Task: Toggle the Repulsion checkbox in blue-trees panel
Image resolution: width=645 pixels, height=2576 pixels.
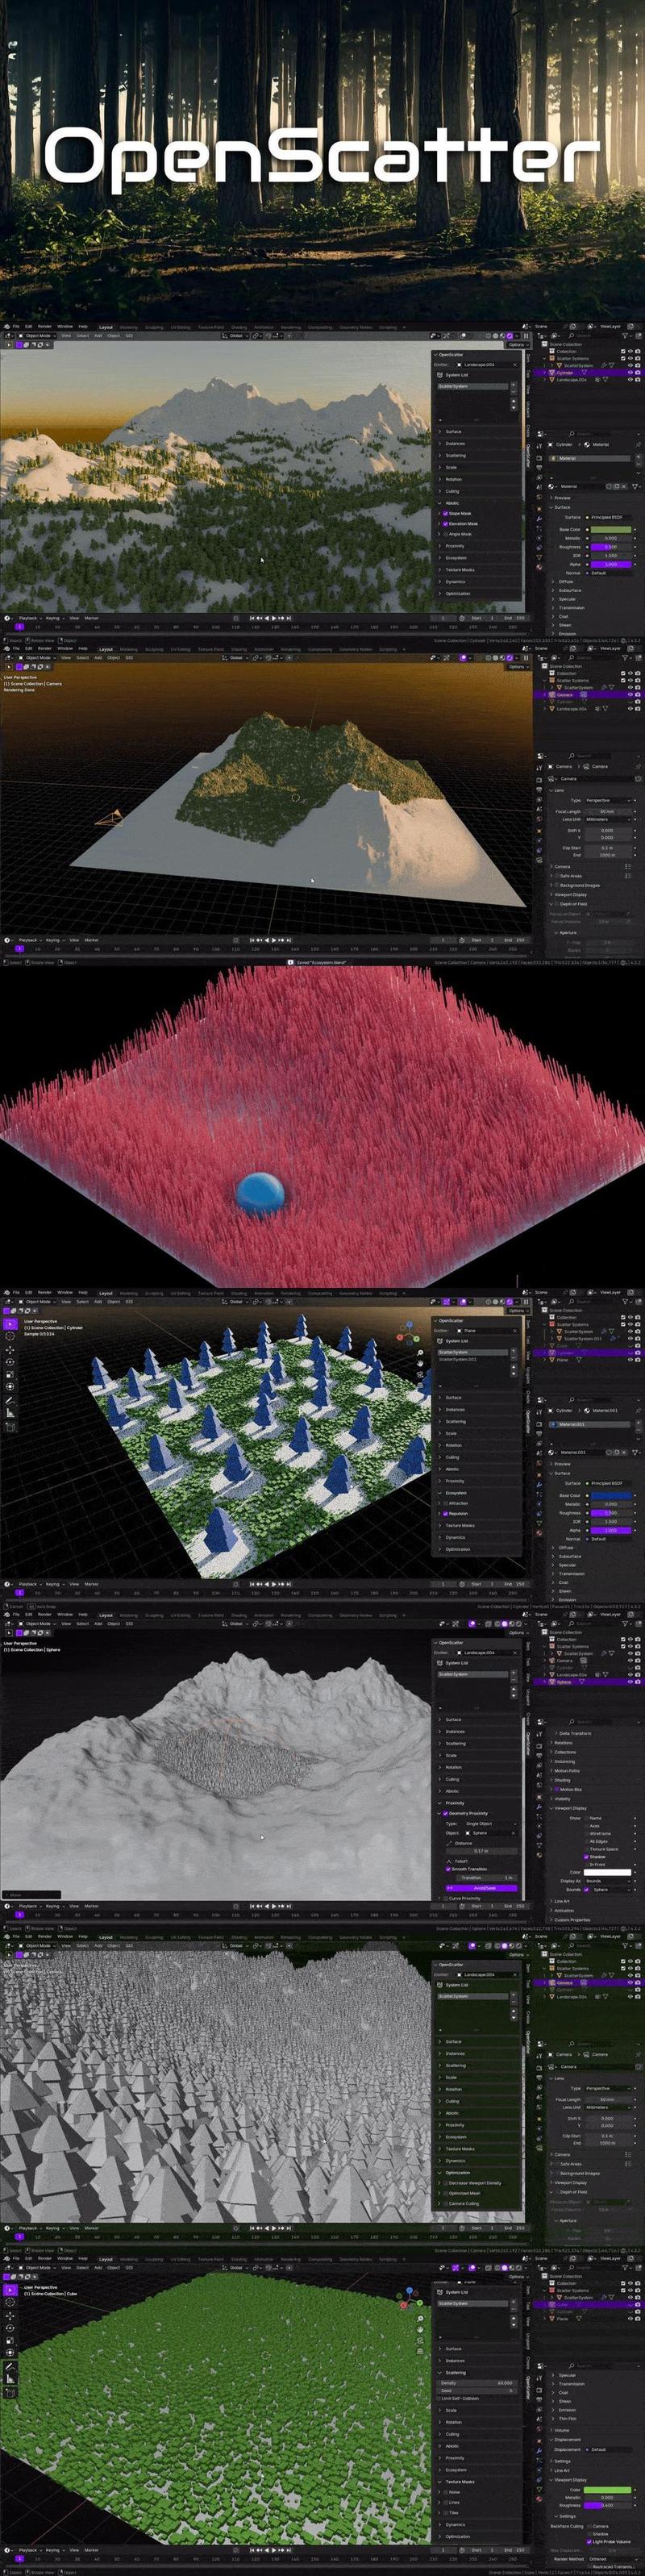Action: coord(446,1514)
